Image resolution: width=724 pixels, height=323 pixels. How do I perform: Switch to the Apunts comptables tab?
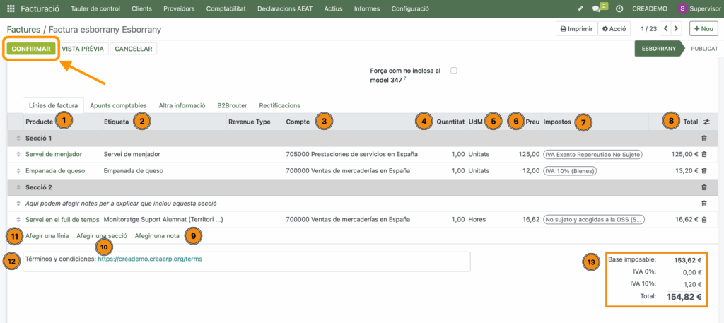coord(118,105)
